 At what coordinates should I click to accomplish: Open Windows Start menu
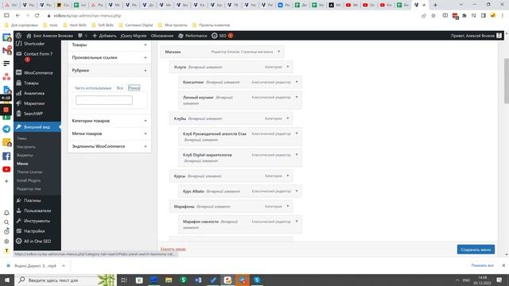(7, 280)
